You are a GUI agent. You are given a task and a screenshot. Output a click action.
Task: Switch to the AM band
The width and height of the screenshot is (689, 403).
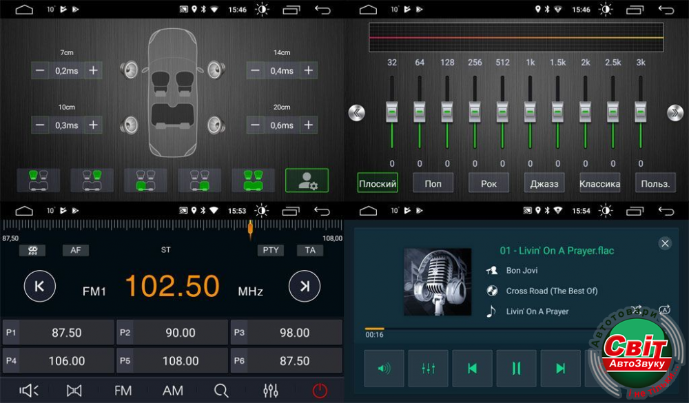pyautogui.click(x=173, y=391)
